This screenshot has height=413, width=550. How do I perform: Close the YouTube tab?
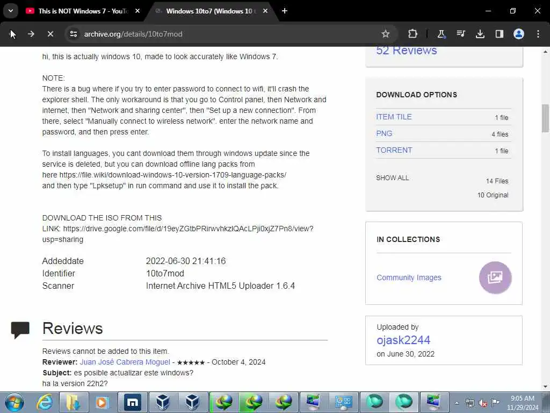137,11
